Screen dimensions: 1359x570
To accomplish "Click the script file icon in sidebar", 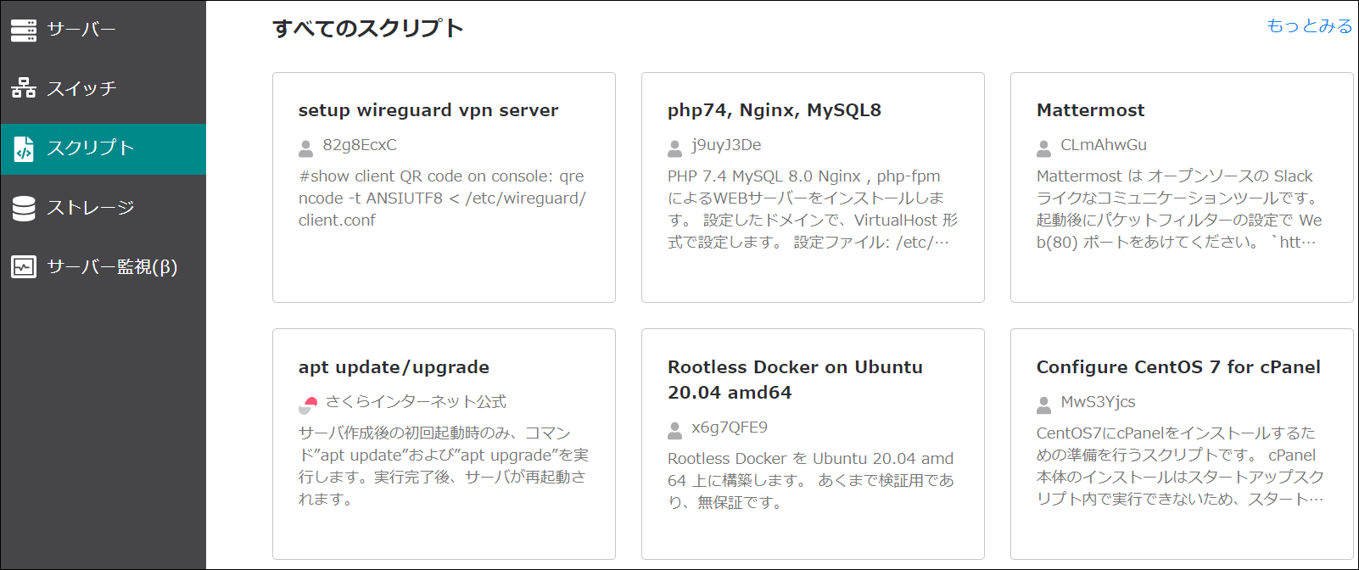I will 24,148.
